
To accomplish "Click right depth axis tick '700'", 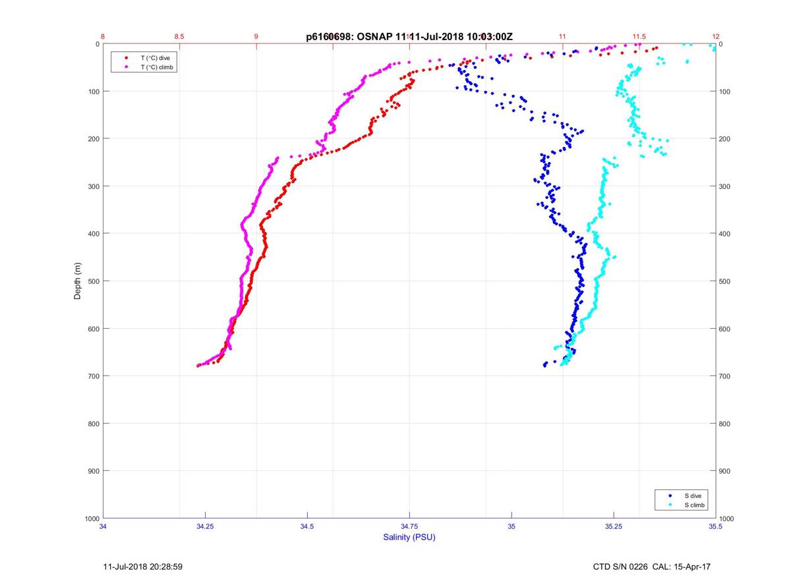I will (x=725, y=376).
